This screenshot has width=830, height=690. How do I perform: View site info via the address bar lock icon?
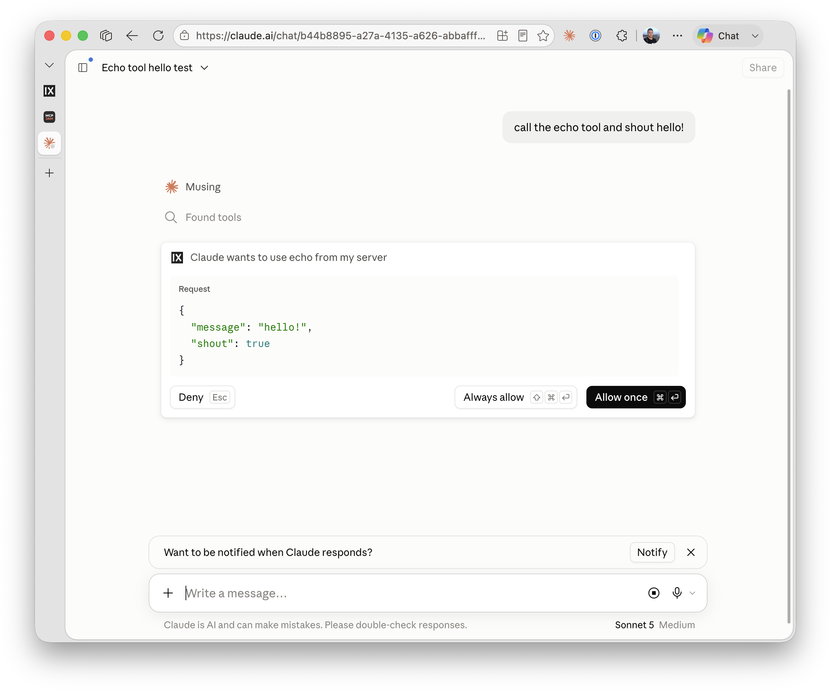point(184,36)
